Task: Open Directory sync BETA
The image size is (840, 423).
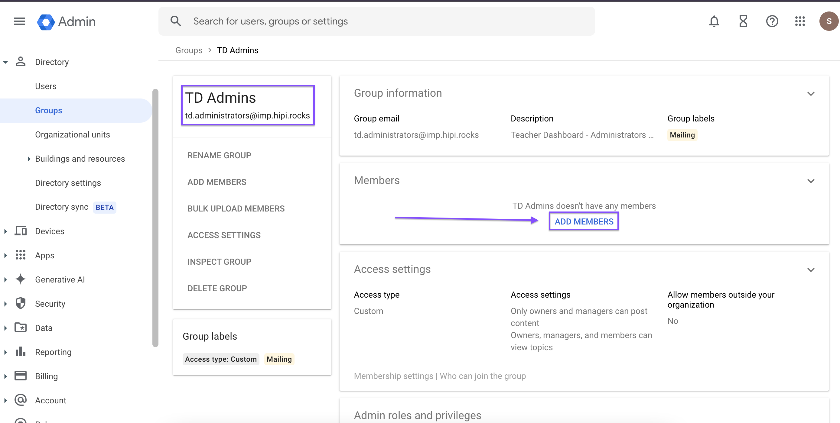Action: point(75,207)
